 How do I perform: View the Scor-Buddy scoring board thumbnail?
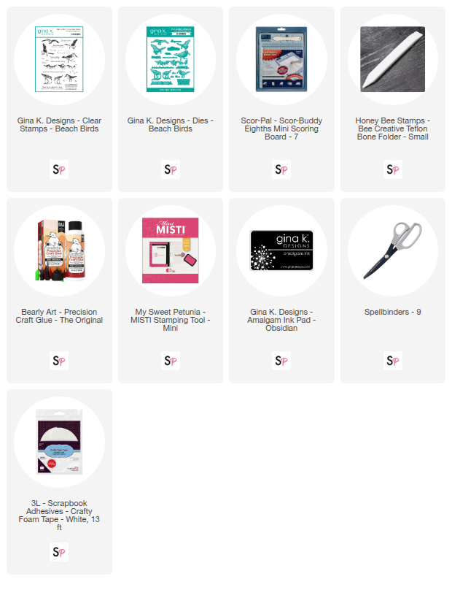coord(281,59)
